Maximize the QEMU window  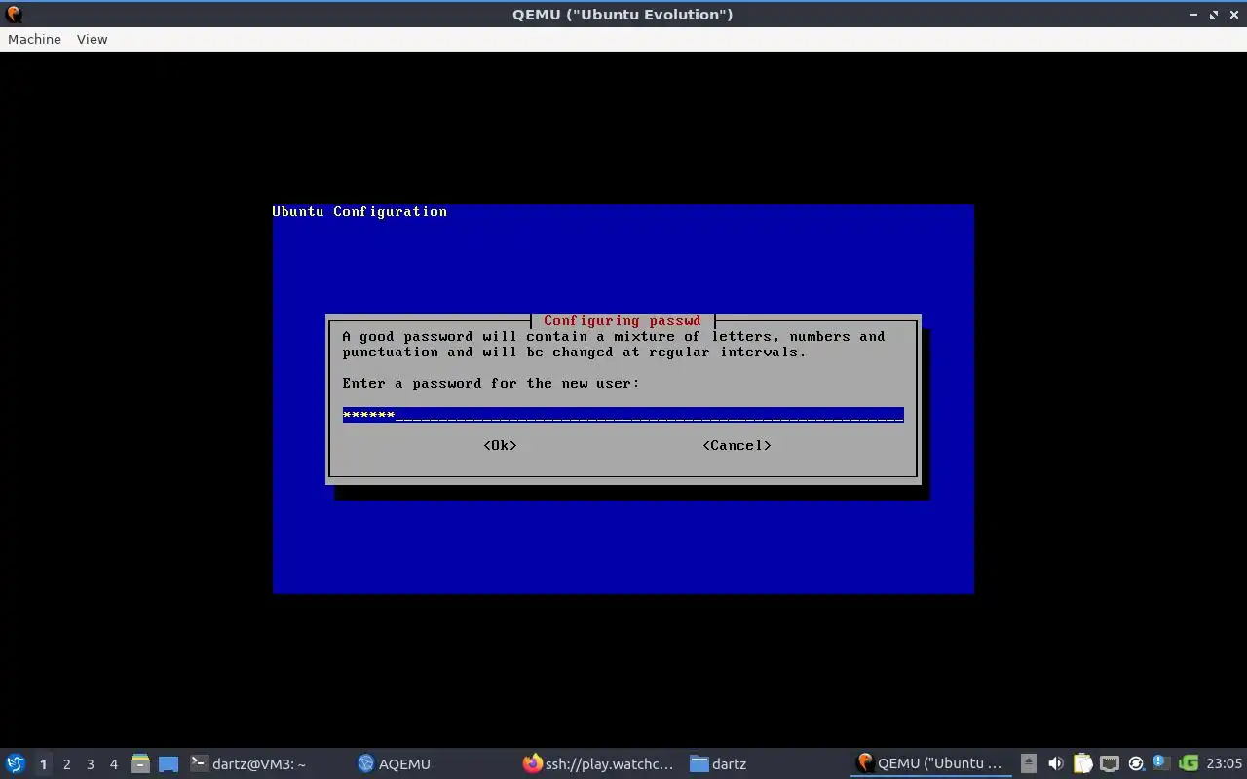click(x=1214, y=14)
